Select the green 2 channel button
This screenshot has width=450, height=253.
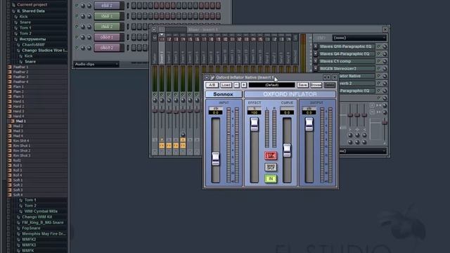point(107,27)
